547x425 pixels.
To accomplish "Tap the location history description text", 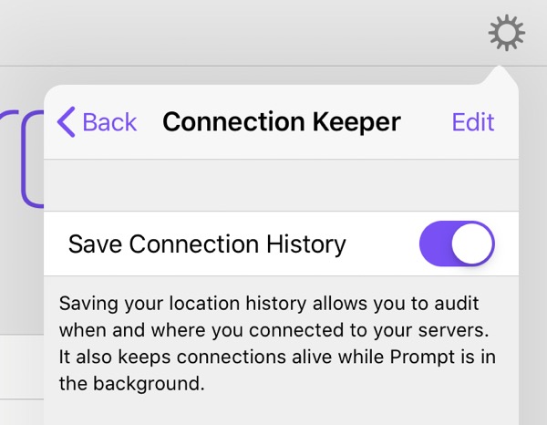I will (x=277, y=343).
